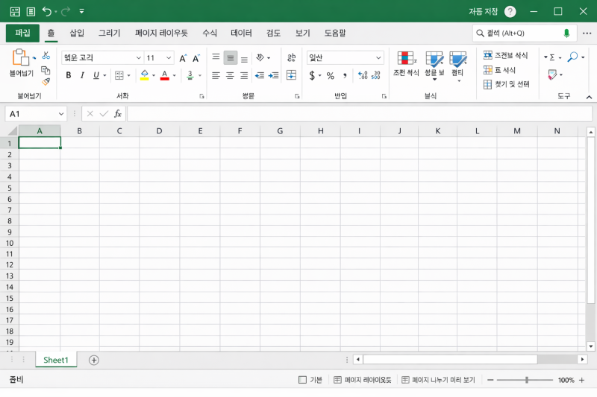This screenshot has width=597, height=397.
Task: Click the Cut scissors icon
Action: [x=46, y=55]
